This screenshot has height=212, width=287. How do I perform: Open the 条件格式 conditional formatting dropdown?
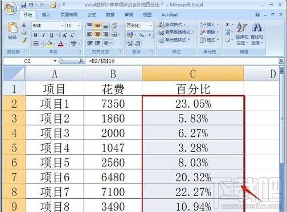point(172,25)
